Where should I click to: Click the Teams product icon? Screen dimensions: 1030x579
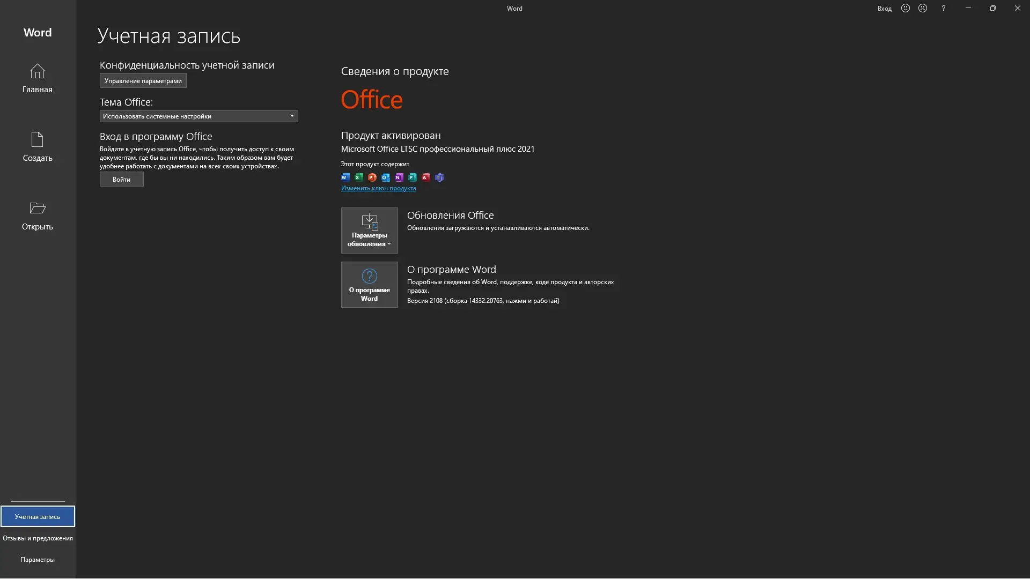tap(439, 177)
